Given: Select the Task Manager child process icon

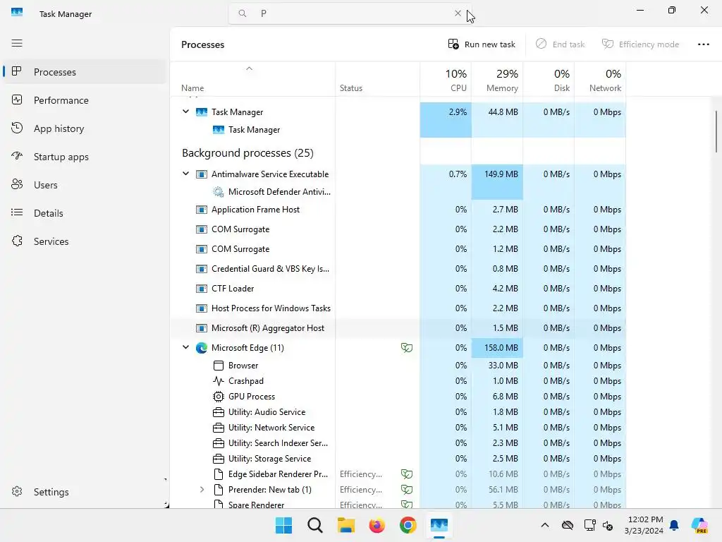Looking at the screenshot, I should tap(219, 130).
